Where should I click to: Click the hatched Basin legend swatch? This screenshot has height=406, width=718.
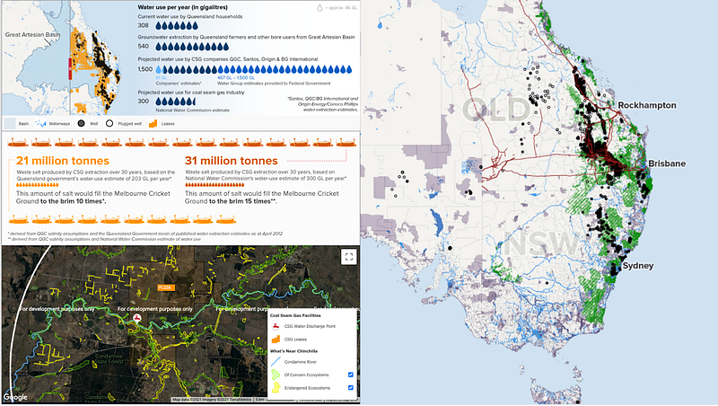pos(10,123)
